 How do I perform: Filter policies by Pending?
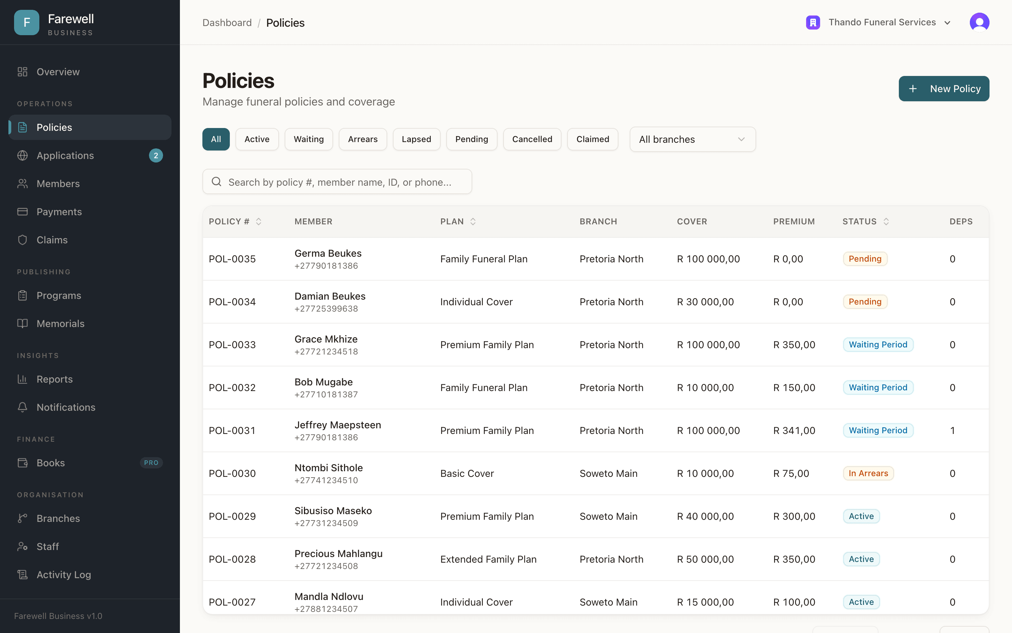pos(472,139)
